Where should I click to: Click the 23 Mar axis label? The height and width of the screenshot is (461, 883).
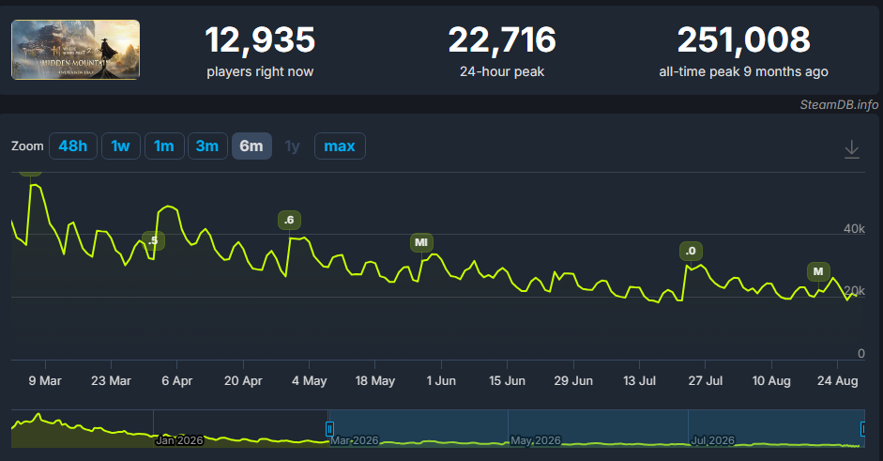[x=111, y=380]
